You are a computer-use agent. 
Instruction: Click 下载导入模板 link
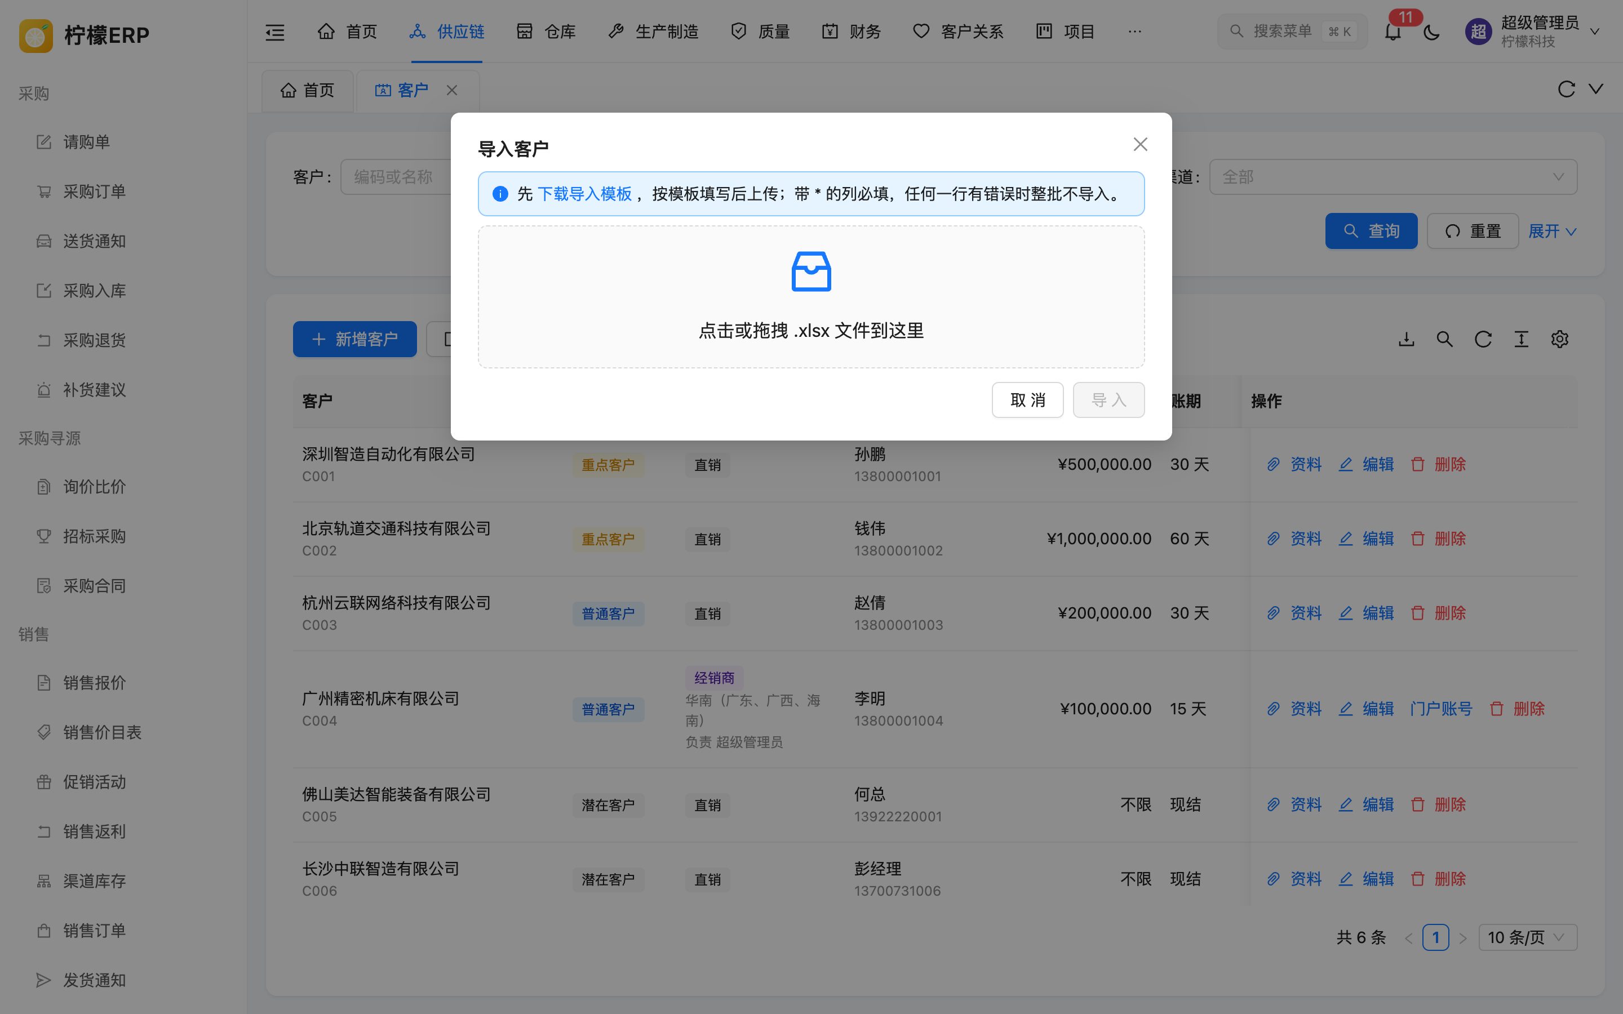click(x=584, y=194)
